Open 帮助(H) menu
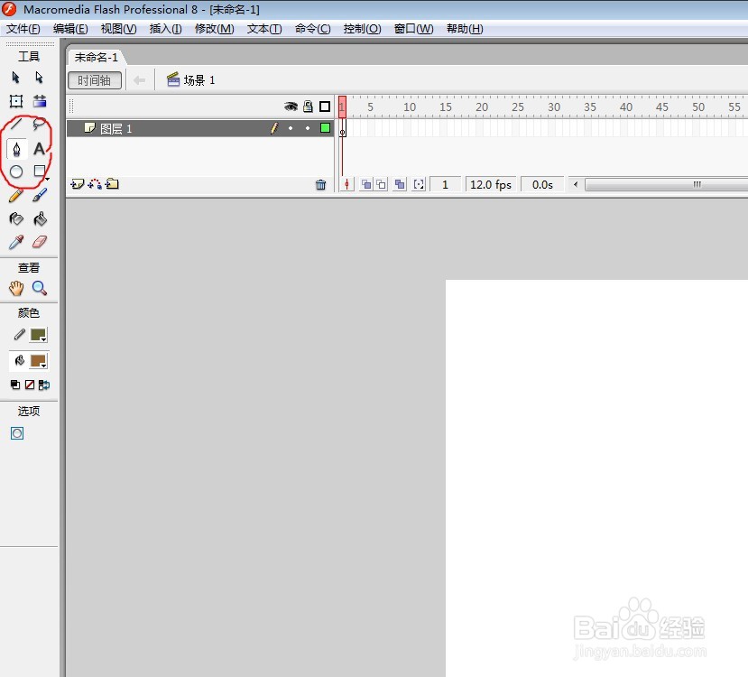Screen dimensions: 748x677 click(465, 29)
